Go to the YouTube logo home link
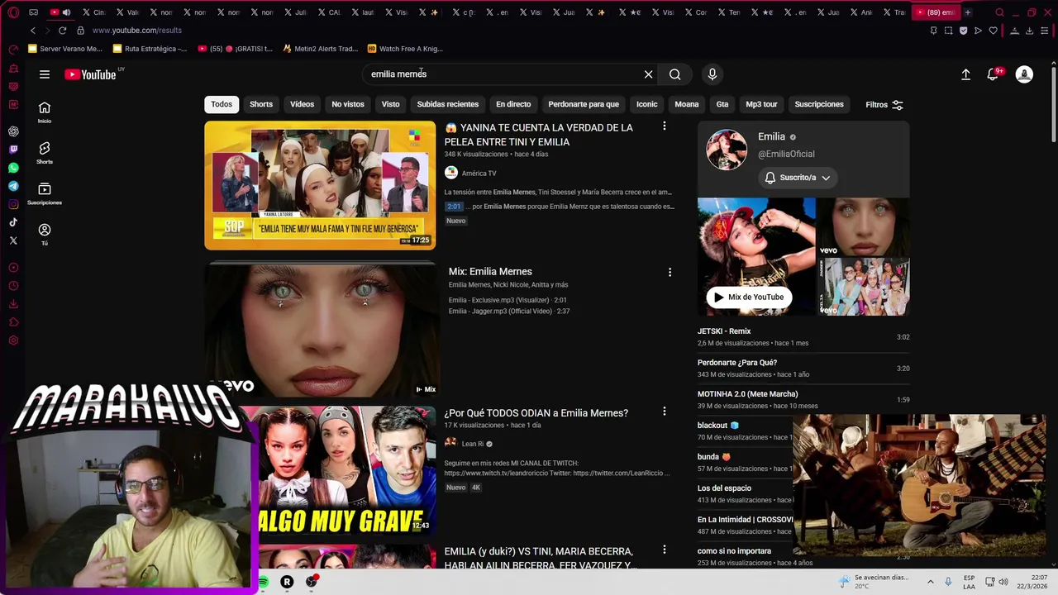The height and width of the screenshot is (595, 1058). 91,74
